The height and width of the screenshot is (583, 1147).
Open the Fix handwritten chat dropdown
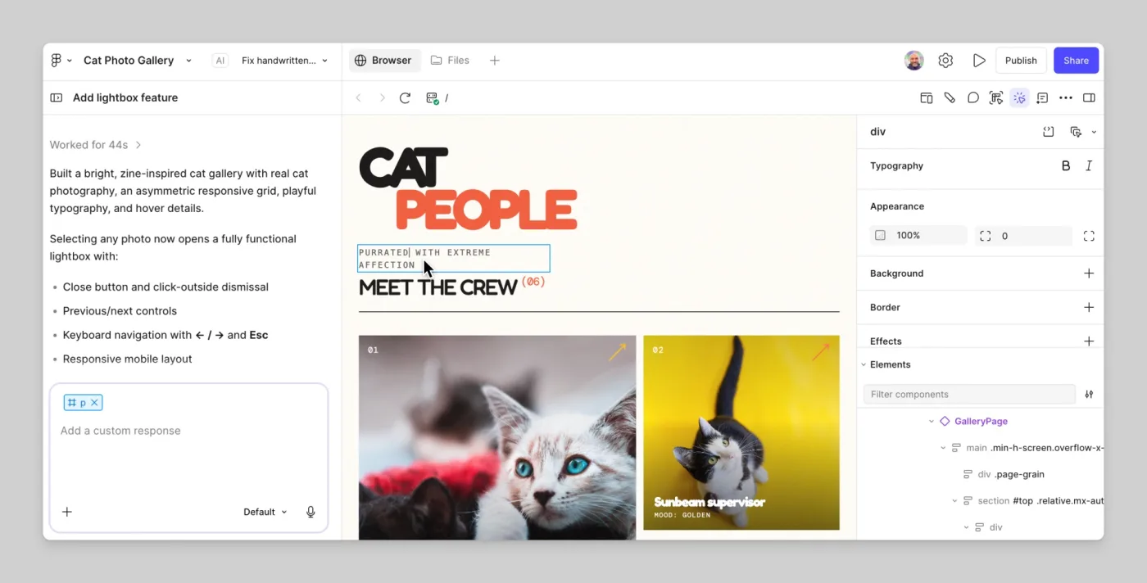tap(284, 61)
